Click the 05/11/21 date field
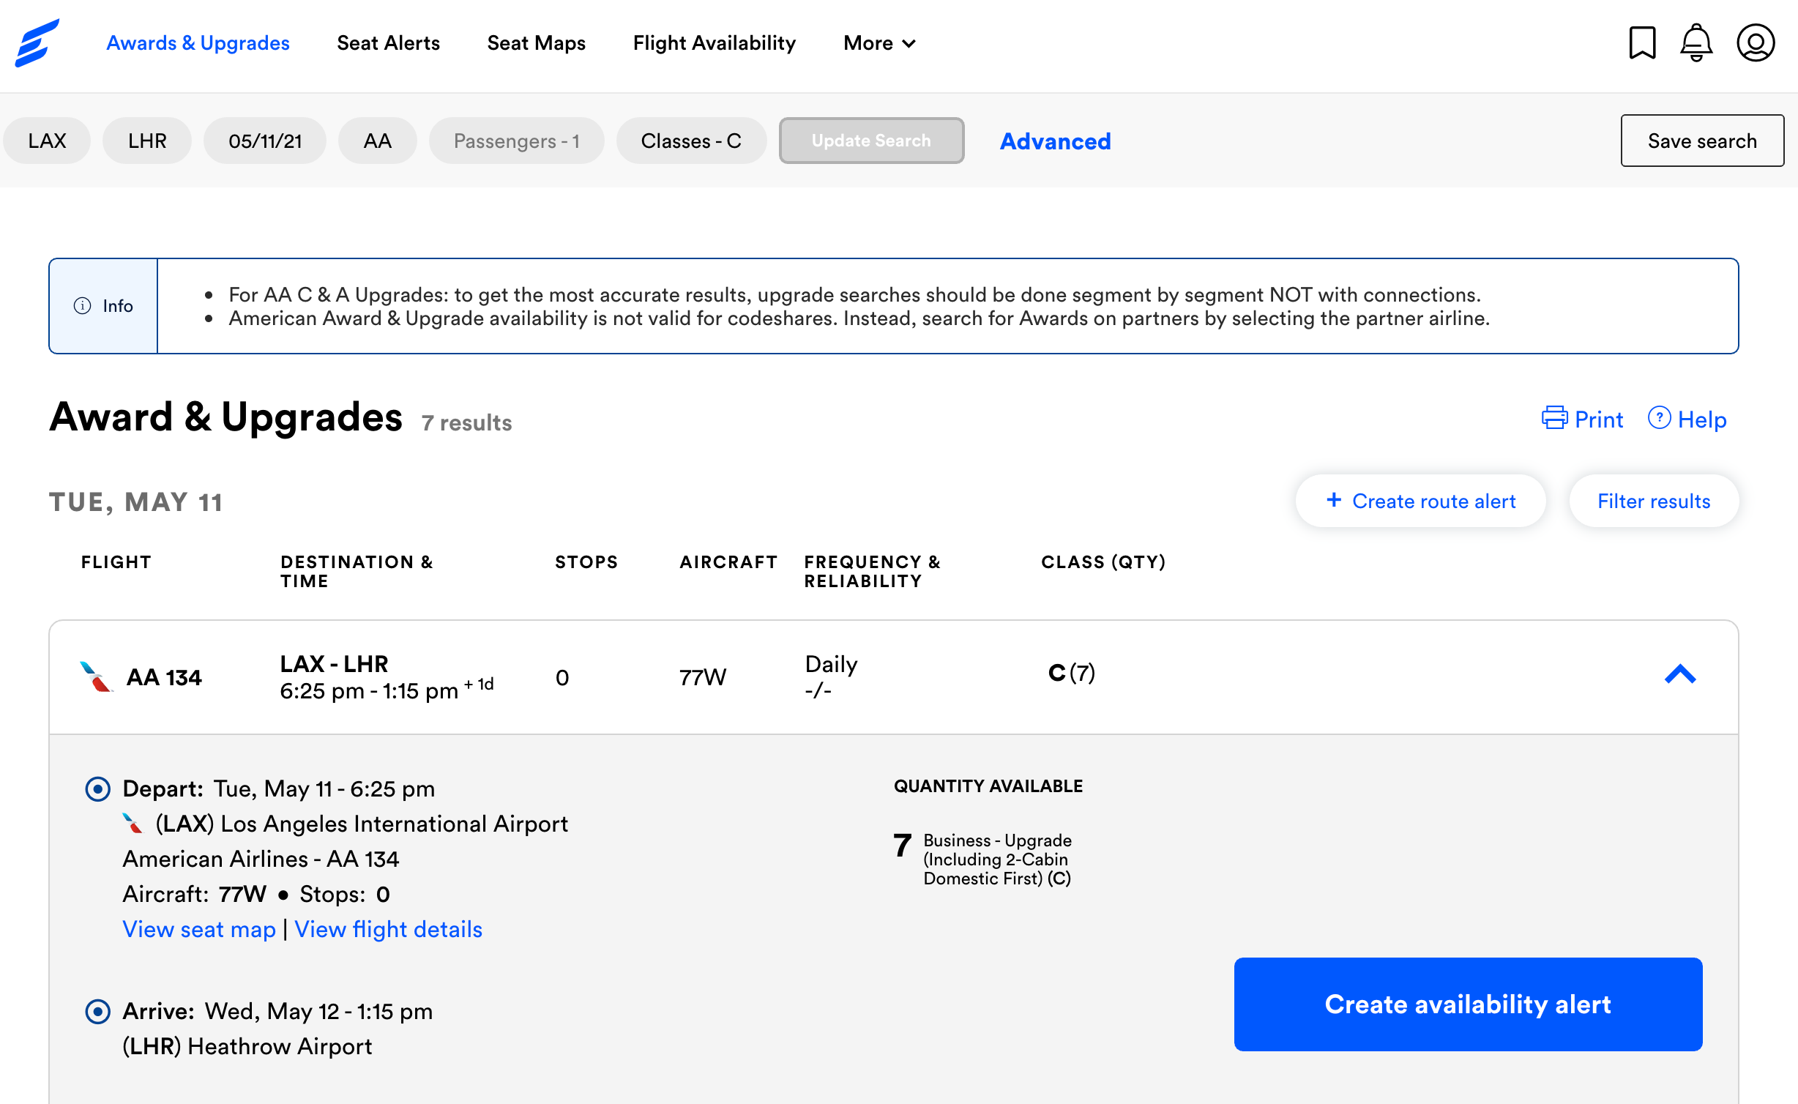 [x=265, y=141]
